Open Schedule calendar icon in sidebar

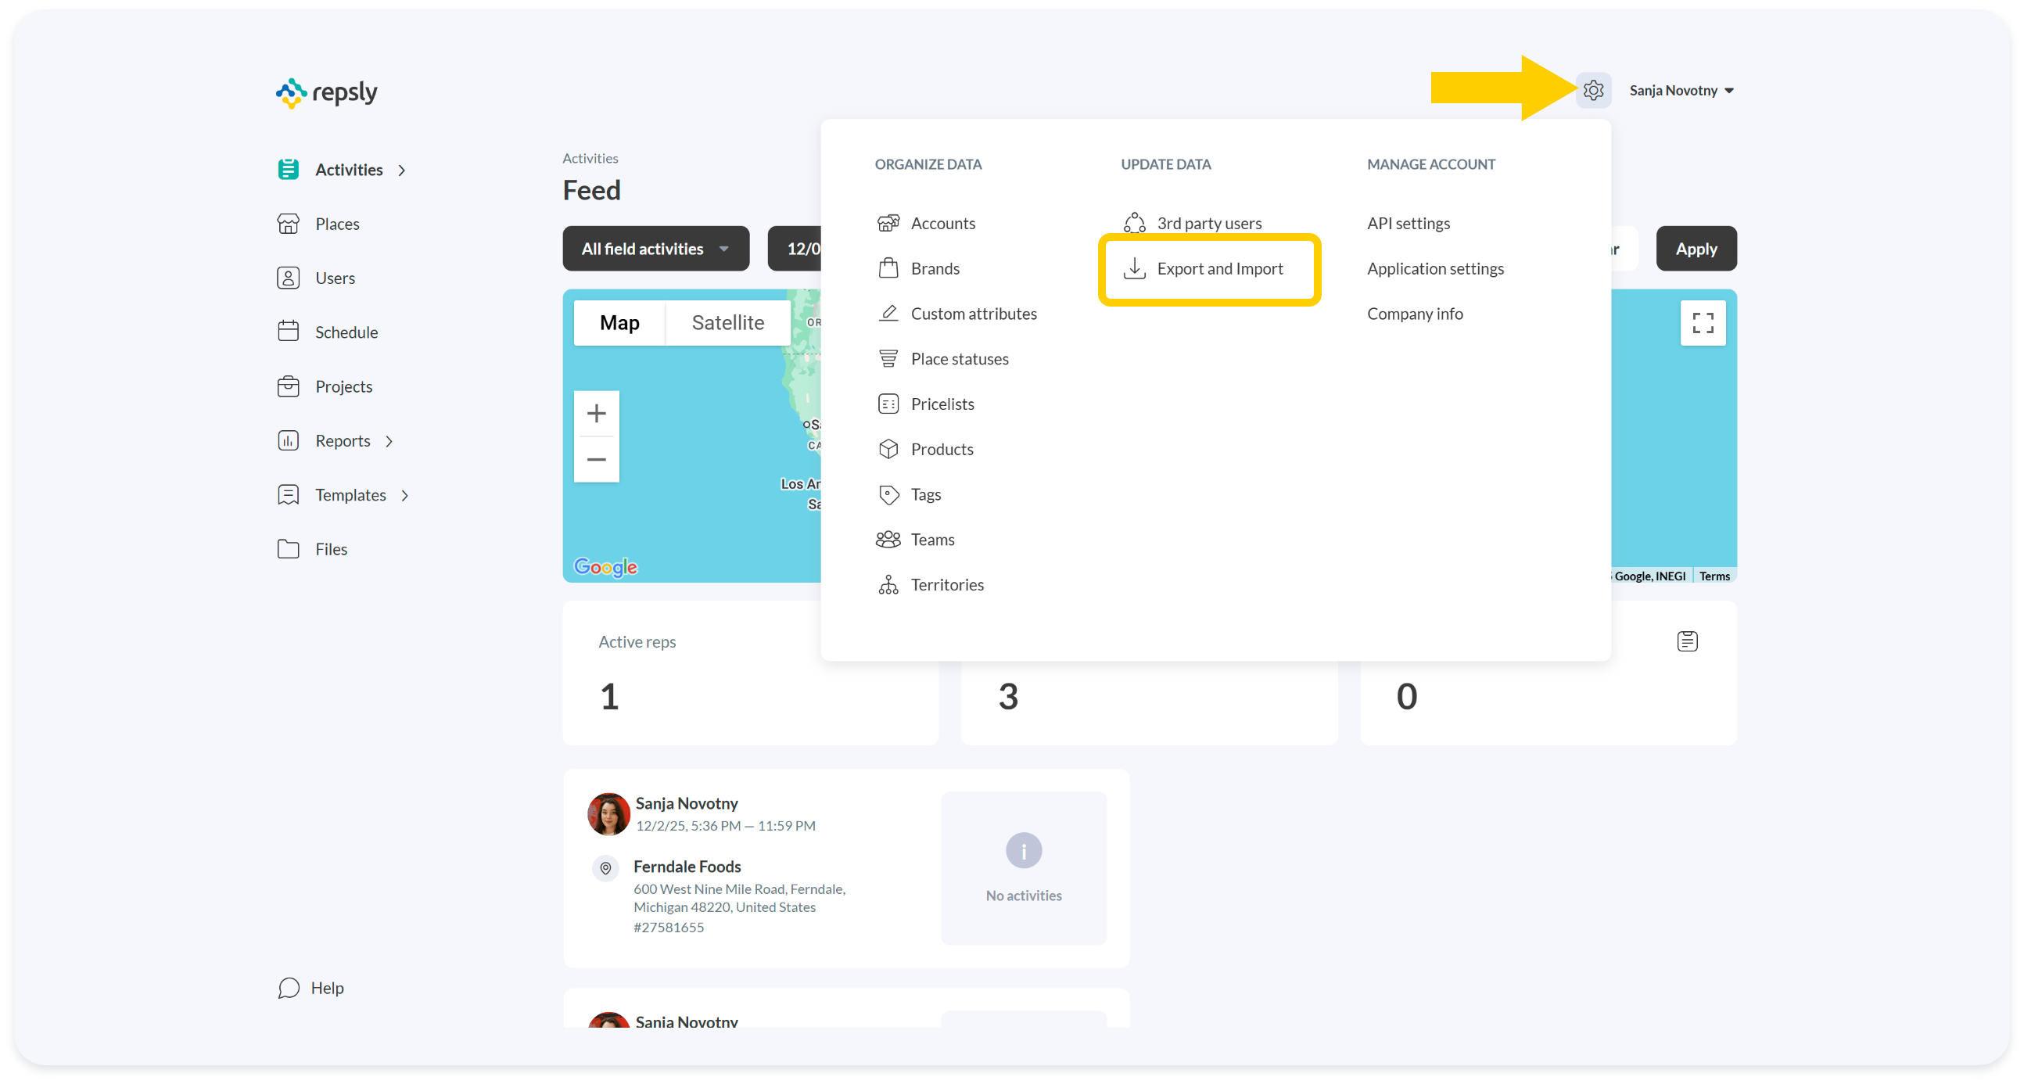pyautogui.click(x=289, y=332)
